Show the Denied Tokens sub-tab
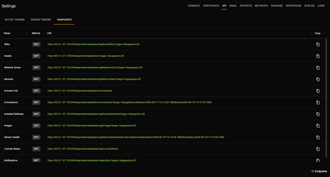 point(41,20)
